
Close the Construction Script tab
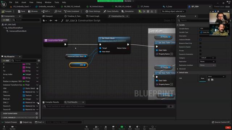tap(127, 16)
